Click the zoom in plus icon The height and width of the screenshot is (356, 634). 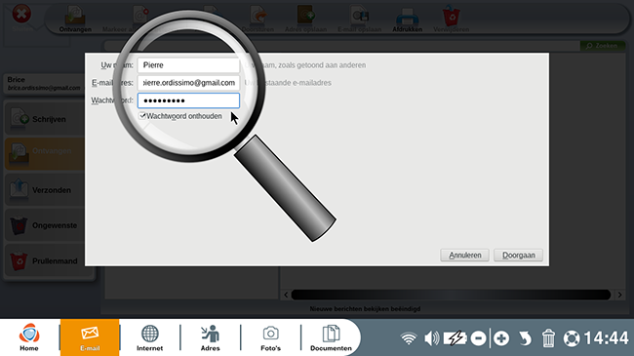[501, 338]
